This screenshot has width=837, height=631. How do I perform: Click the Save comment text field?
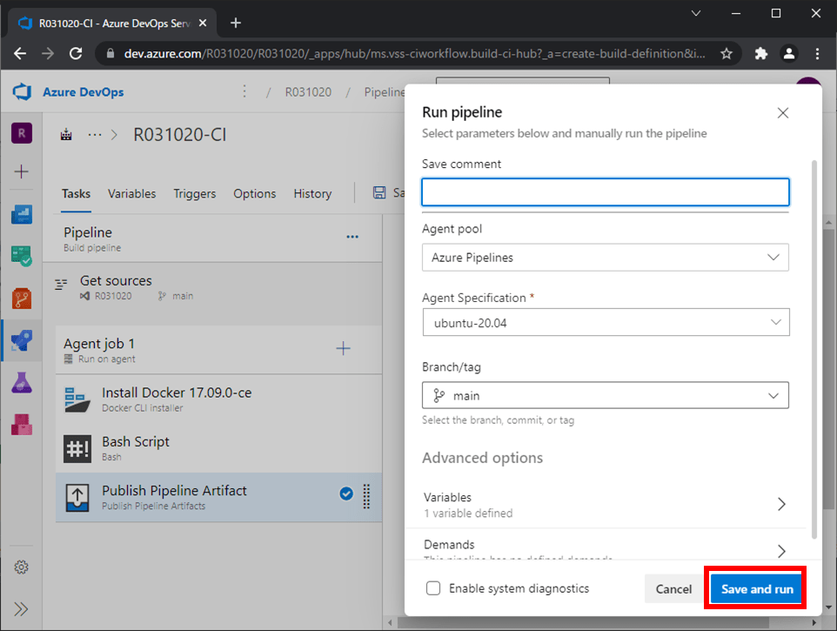[x=606, y=191]
